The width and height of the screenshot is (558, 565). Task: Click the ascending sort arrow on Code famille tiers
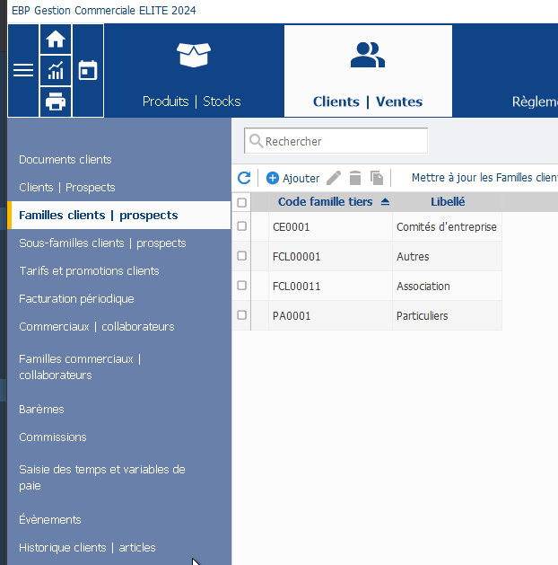[x=385, y=202]
